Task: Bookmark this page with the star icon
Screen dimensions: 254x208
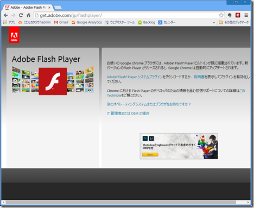Action: (221, 15)
